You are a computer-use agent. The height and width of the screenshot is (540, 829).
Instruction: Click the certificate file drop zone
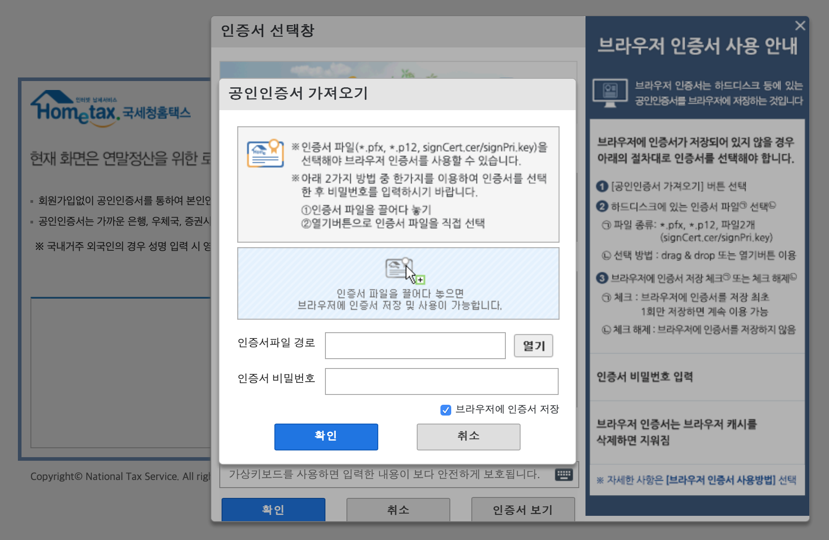(397, 283)
